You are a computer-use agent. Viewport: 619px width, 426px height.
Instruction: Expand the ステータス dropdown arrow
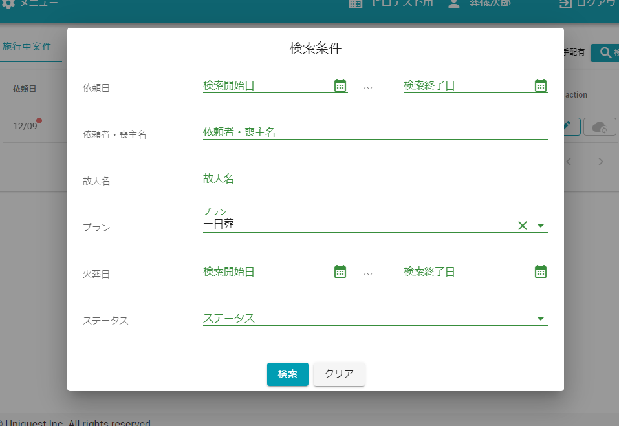pos(541,319)
